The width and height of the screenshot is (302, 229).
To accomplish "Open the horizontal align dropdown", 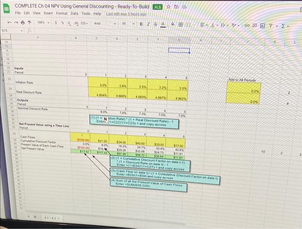I will coord(204,25).
